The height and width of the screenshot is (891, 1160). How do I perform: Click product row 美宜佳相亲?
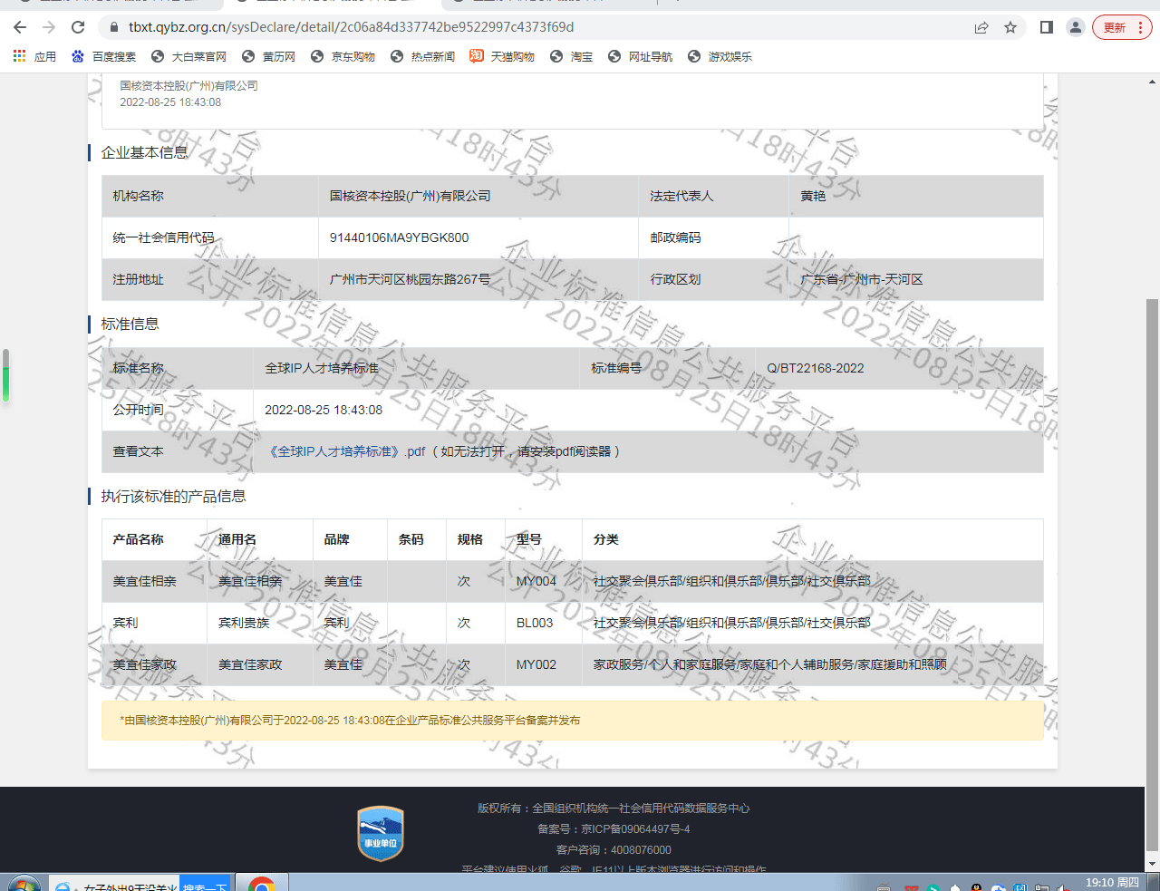572,581
